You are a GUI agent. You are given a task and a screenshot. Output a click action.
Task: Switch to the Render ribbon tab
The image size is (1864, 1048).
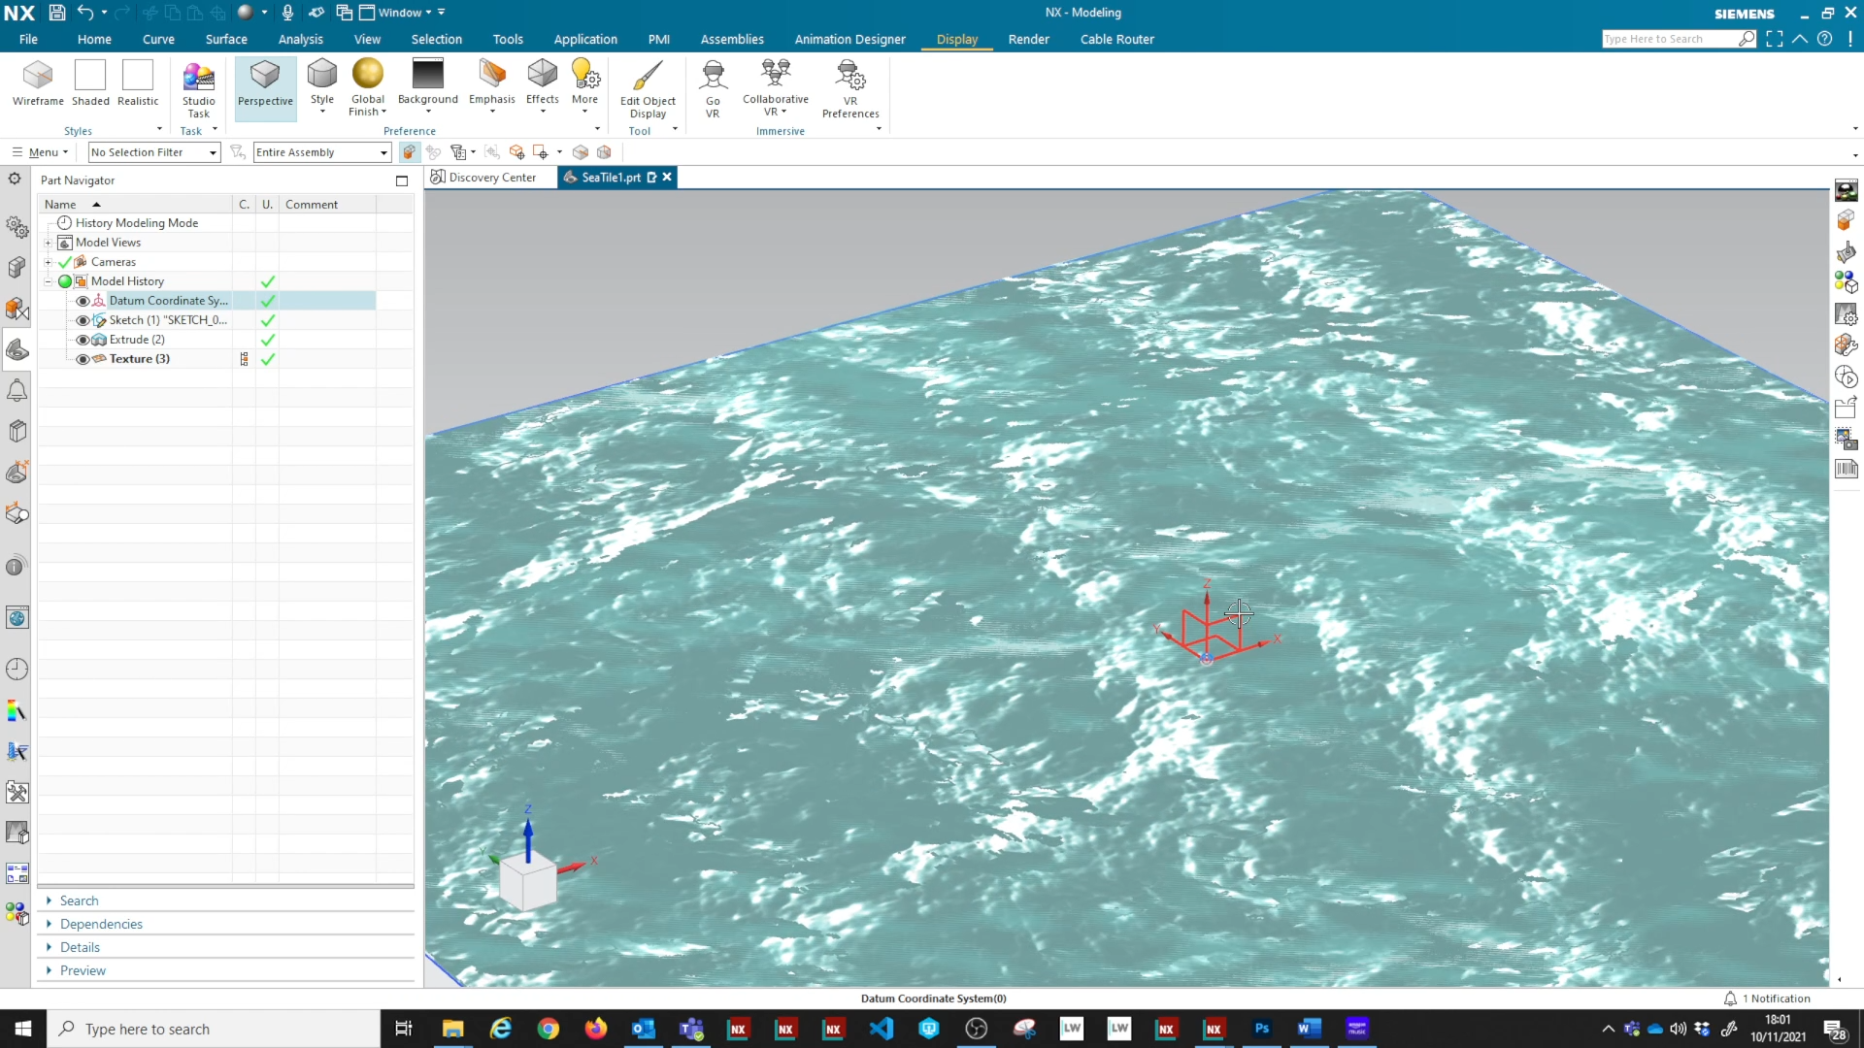coord(1029,39)
